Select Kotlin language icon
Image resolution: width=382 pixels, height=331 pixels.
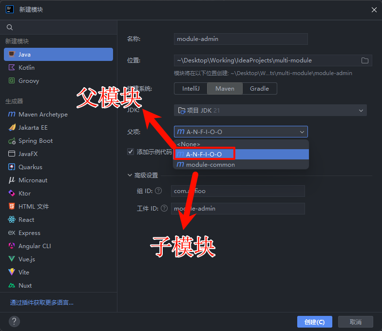[12, 67]
